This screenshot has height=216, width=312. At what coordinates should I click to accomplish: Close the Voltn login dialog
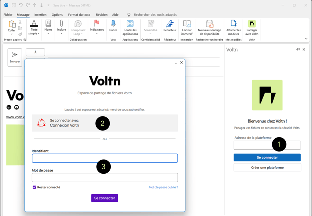pos(181,62)
